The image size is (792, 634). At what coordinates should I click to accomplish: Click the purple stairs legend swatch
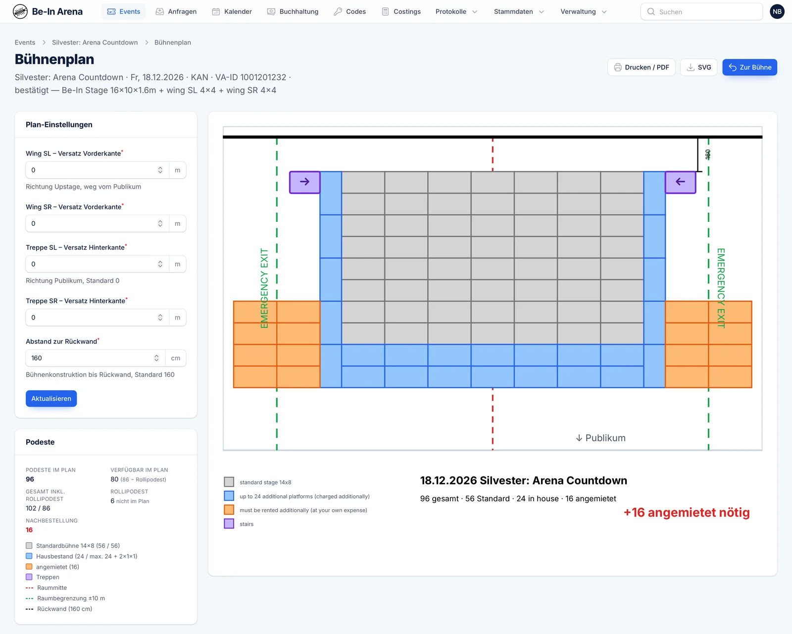click(x=229, y=524)
